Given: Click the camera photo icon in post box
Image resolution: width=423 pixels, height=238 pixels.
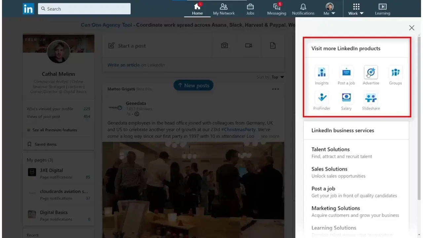Looking at the screenshot, I should (x=225, y=46).
